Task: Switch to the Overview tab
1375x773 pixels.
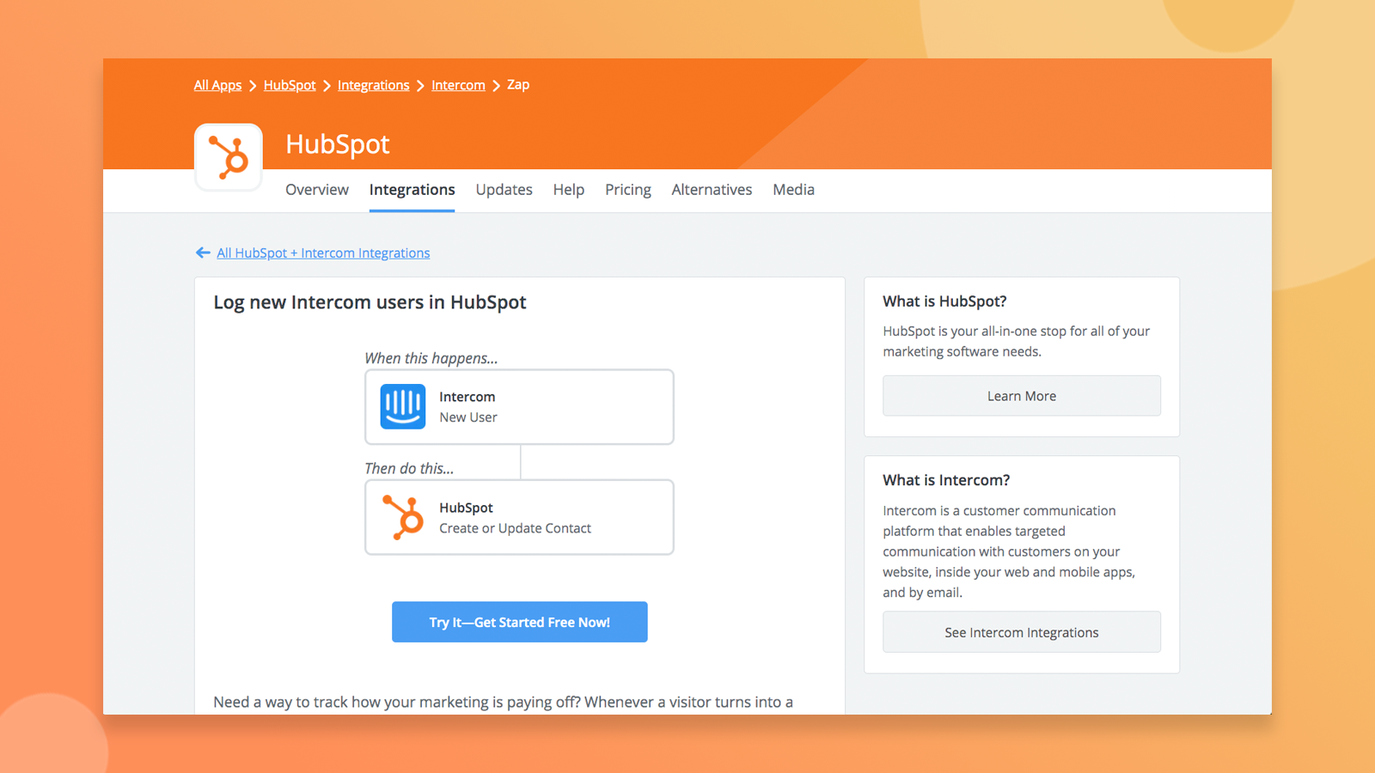Action: (x=317, y=190)
